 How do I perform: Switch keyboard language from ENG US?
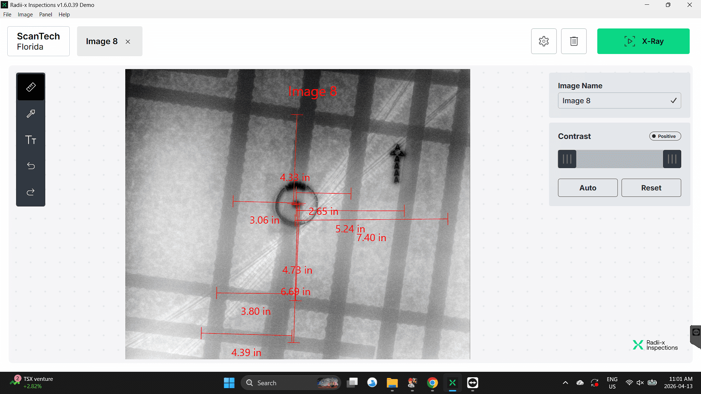click(x=612, y=382)
